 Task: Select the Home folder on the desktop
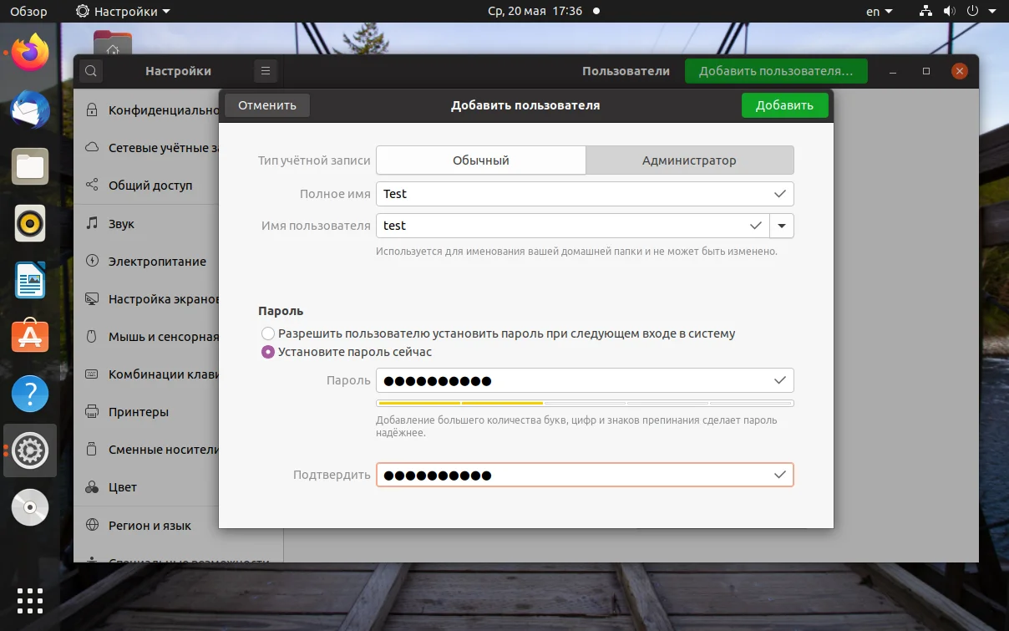[113, 43]
